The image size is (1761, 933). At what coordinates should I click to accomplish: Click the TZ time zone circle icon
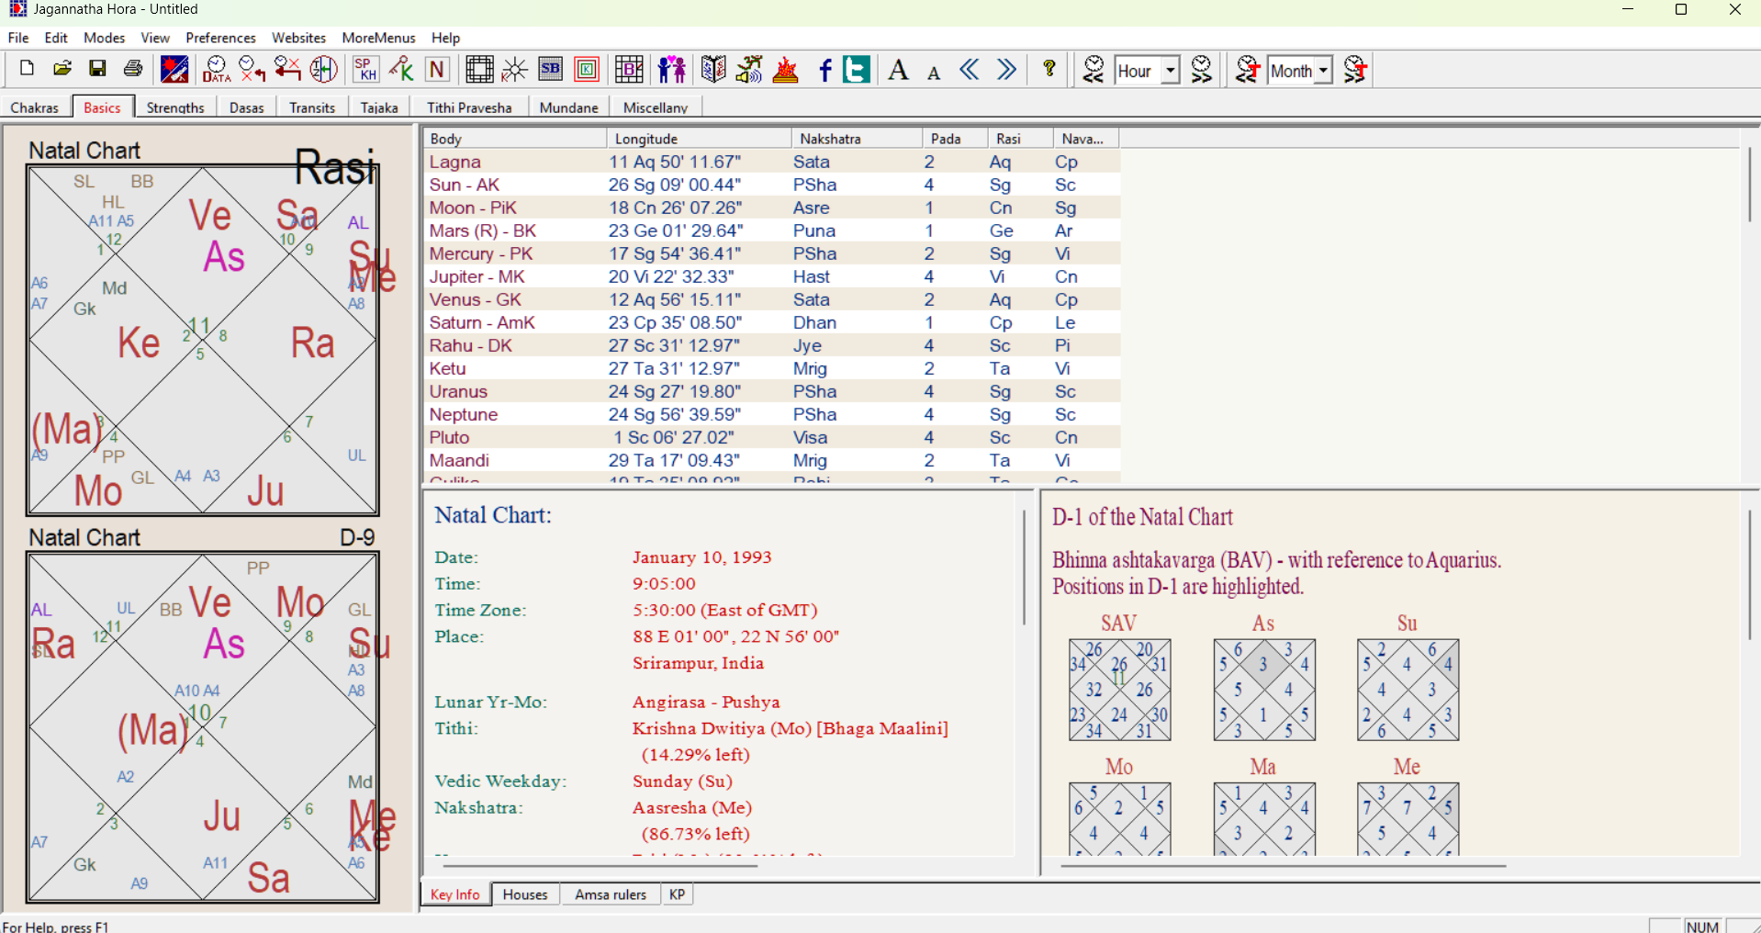tap(323, 69)
